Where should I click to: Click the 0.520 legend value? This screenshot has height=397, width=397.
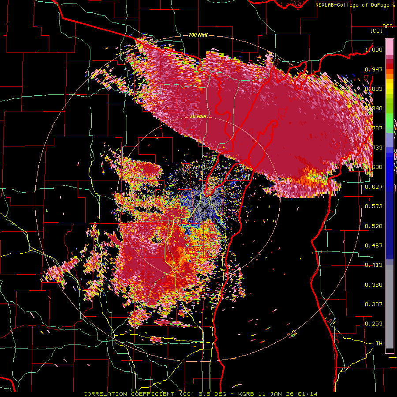(374, 226)
